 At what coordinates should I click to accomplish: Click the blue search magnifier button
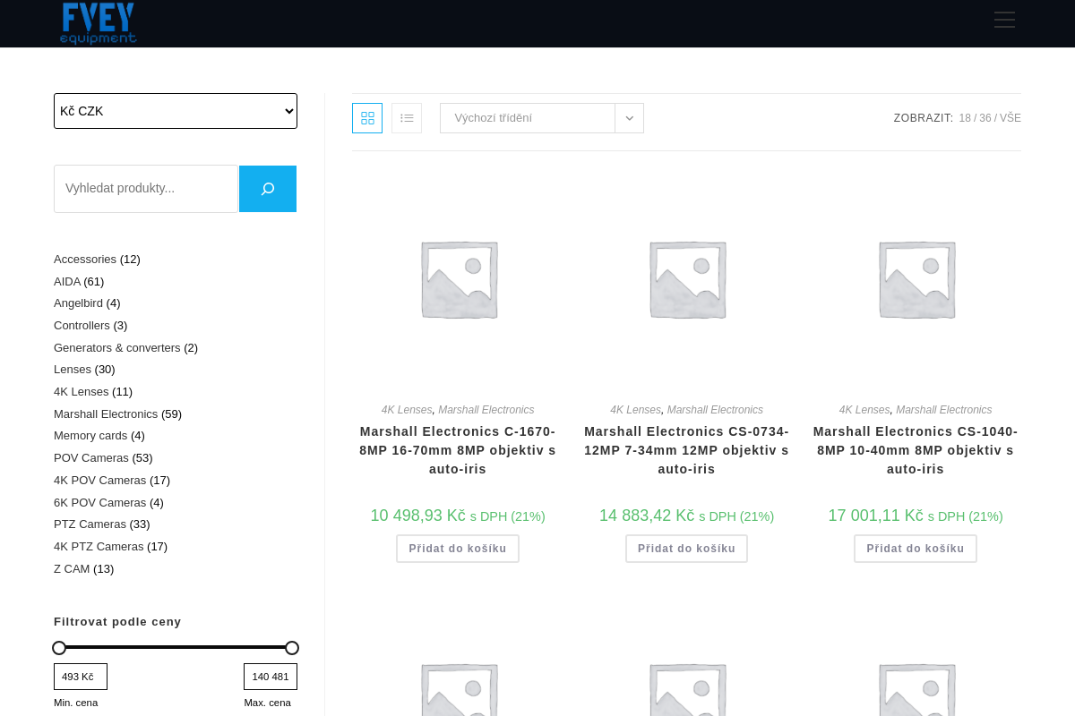(x=268, y=189)
